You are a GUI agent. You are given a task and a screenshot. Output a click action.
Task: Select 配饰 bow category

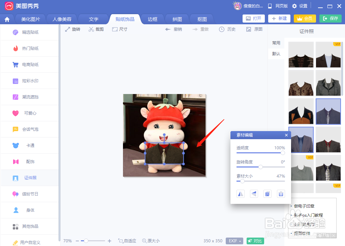click(x=30, y=162)
